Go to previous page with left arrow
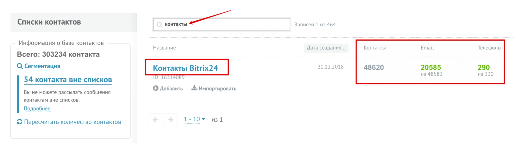The image size is (514, 143). tap(155, 120)
